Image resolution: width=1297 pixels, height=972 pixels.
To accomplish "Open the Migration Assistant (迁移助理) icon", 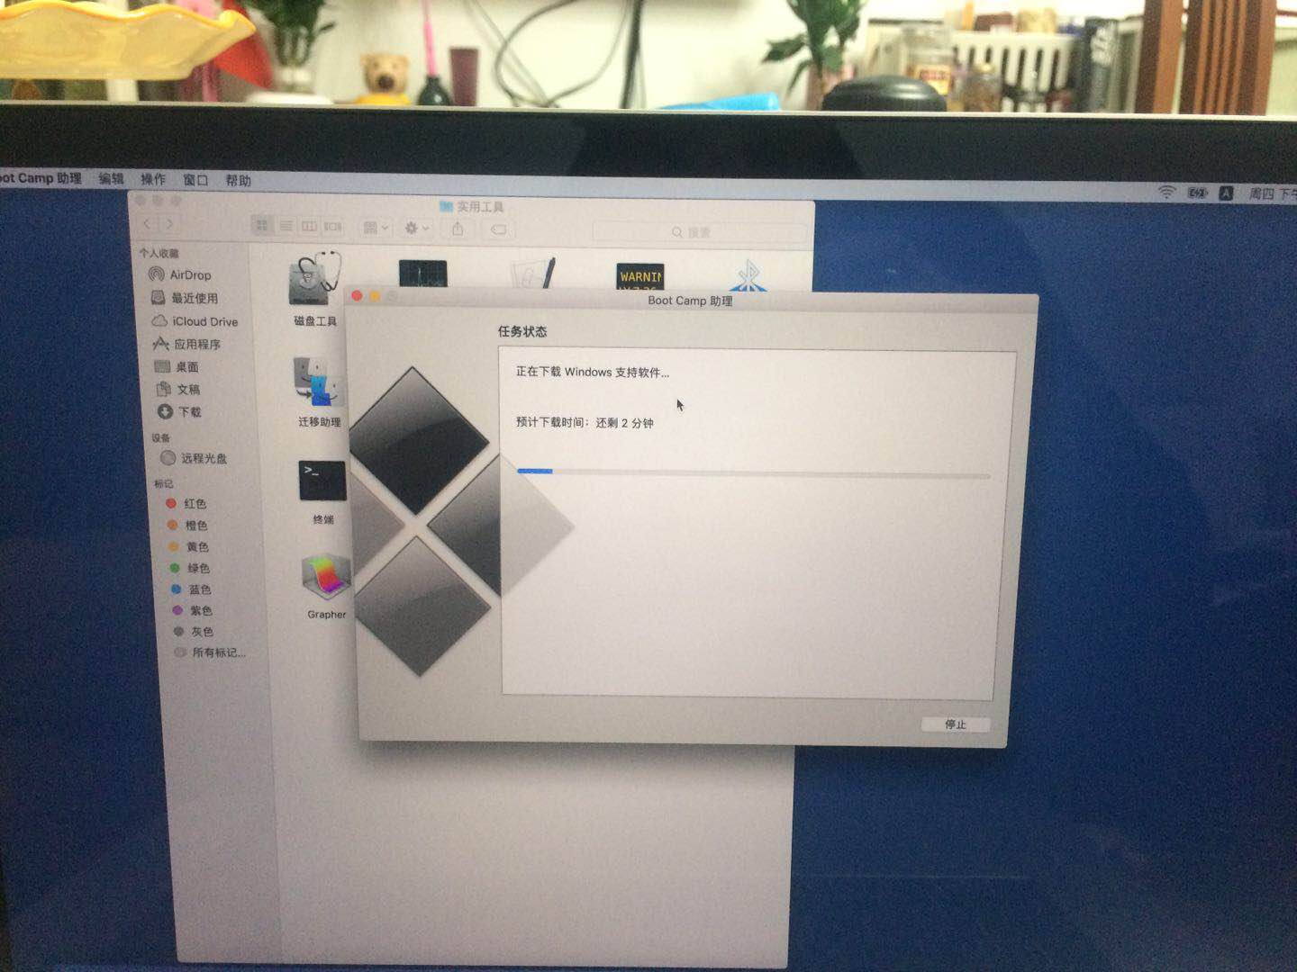I will point(318,382).
